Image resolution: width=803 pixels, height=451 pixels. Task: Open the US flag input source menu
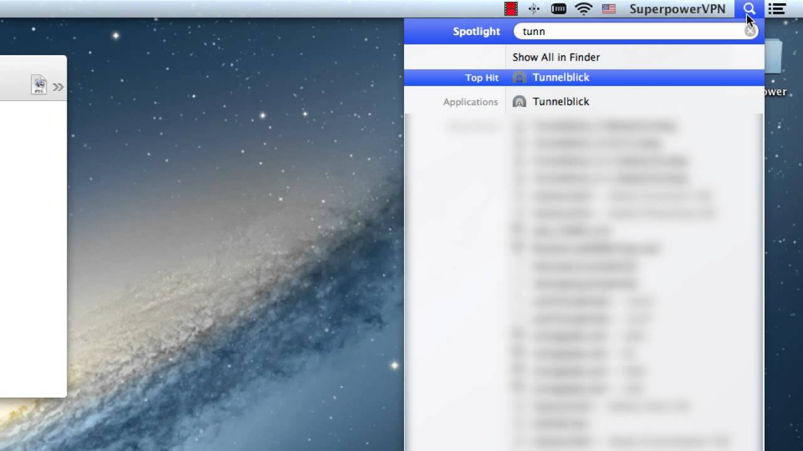tap(609, 9)
